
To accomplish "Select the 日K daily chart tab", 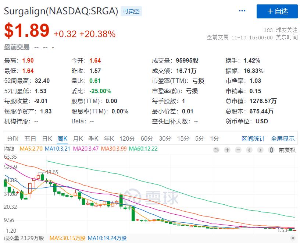I will pyautogui.click(x=46, y=139).
